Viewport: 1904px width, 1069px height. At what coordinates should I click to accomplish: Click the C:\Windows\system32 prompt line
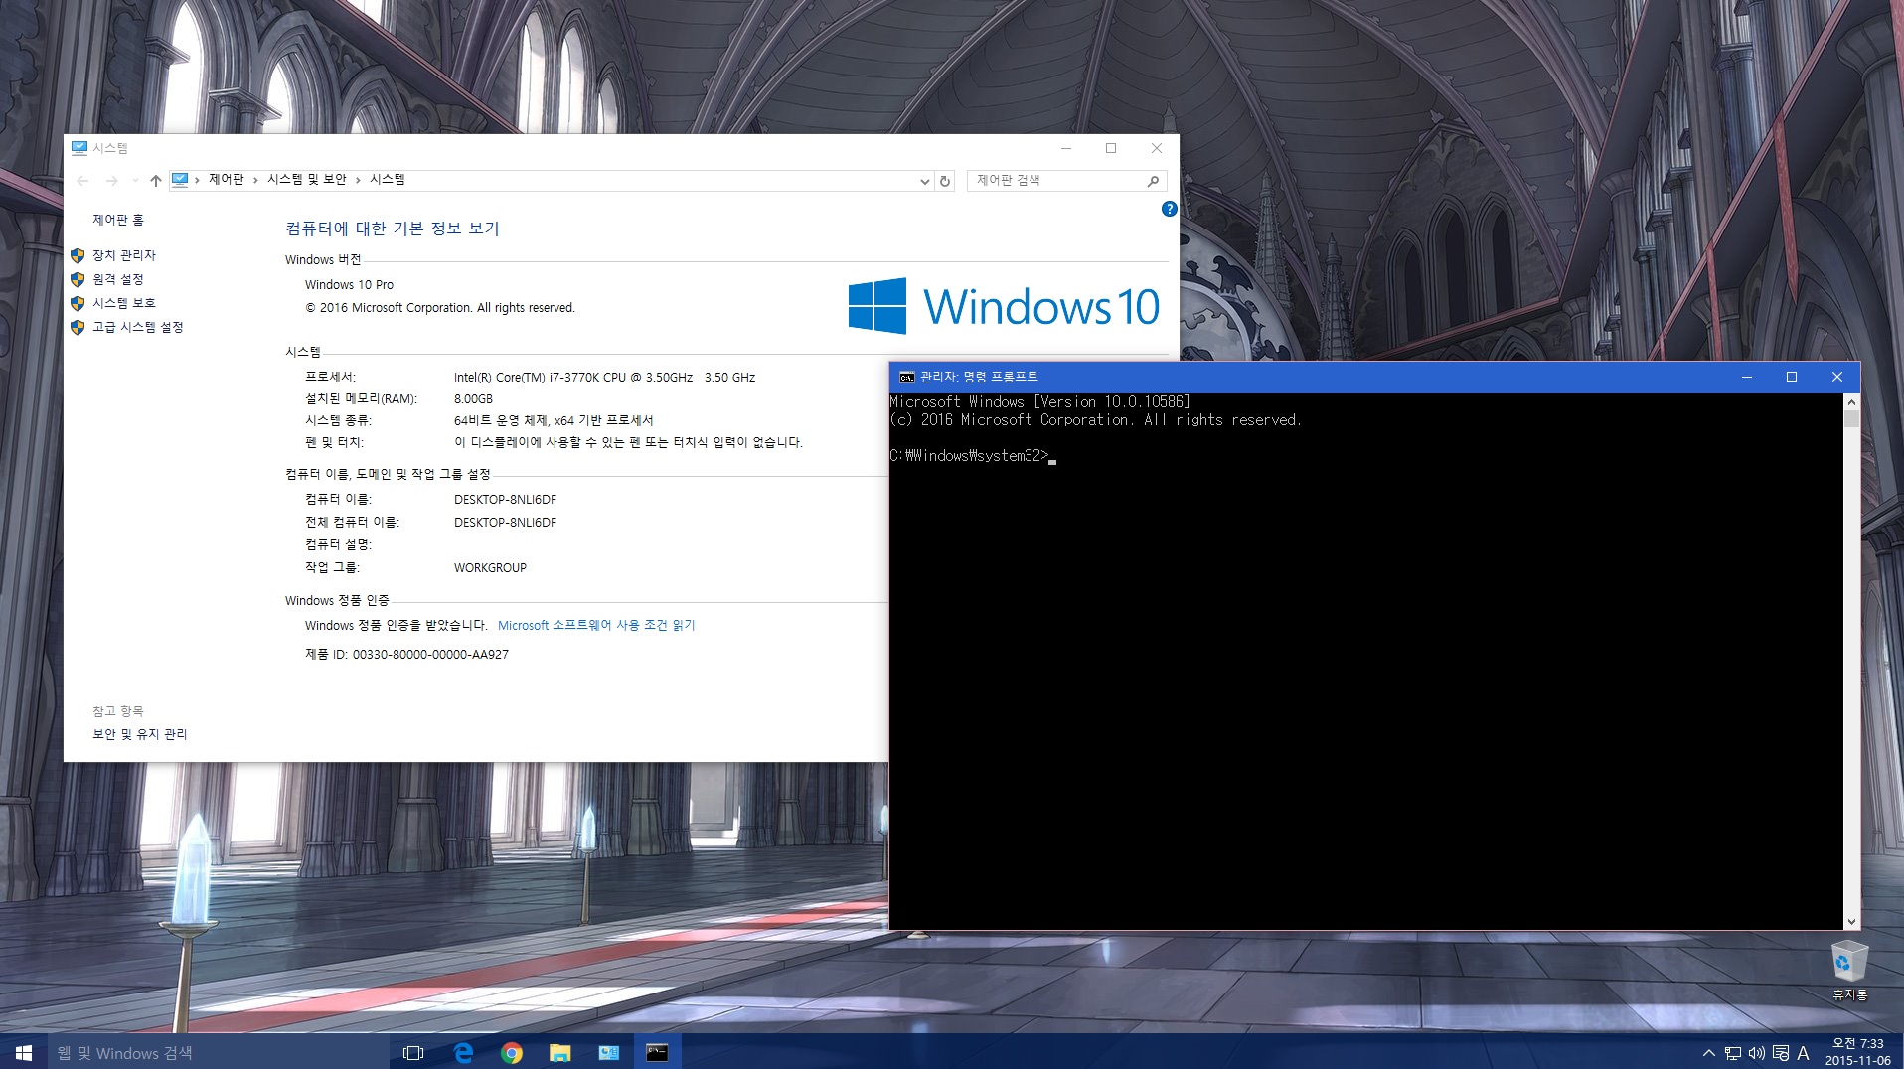pyautogui.click(x=970, y=456)
